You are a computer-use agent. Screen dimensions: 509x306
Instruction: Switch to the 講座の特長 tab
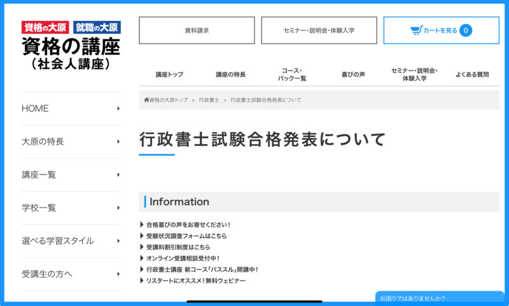tap(230, 74)
